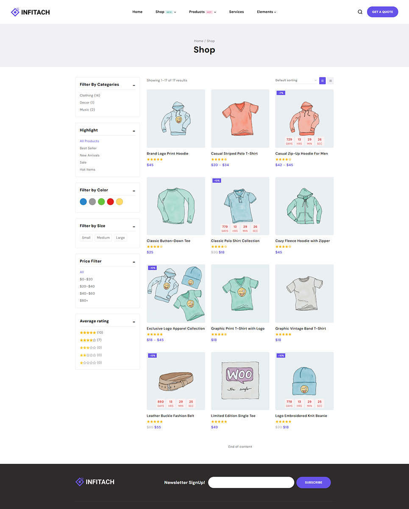This screenshot has width=409, height=509.
Task: Click the INFITACH logo in the header
Action: [x=30, y=12]
